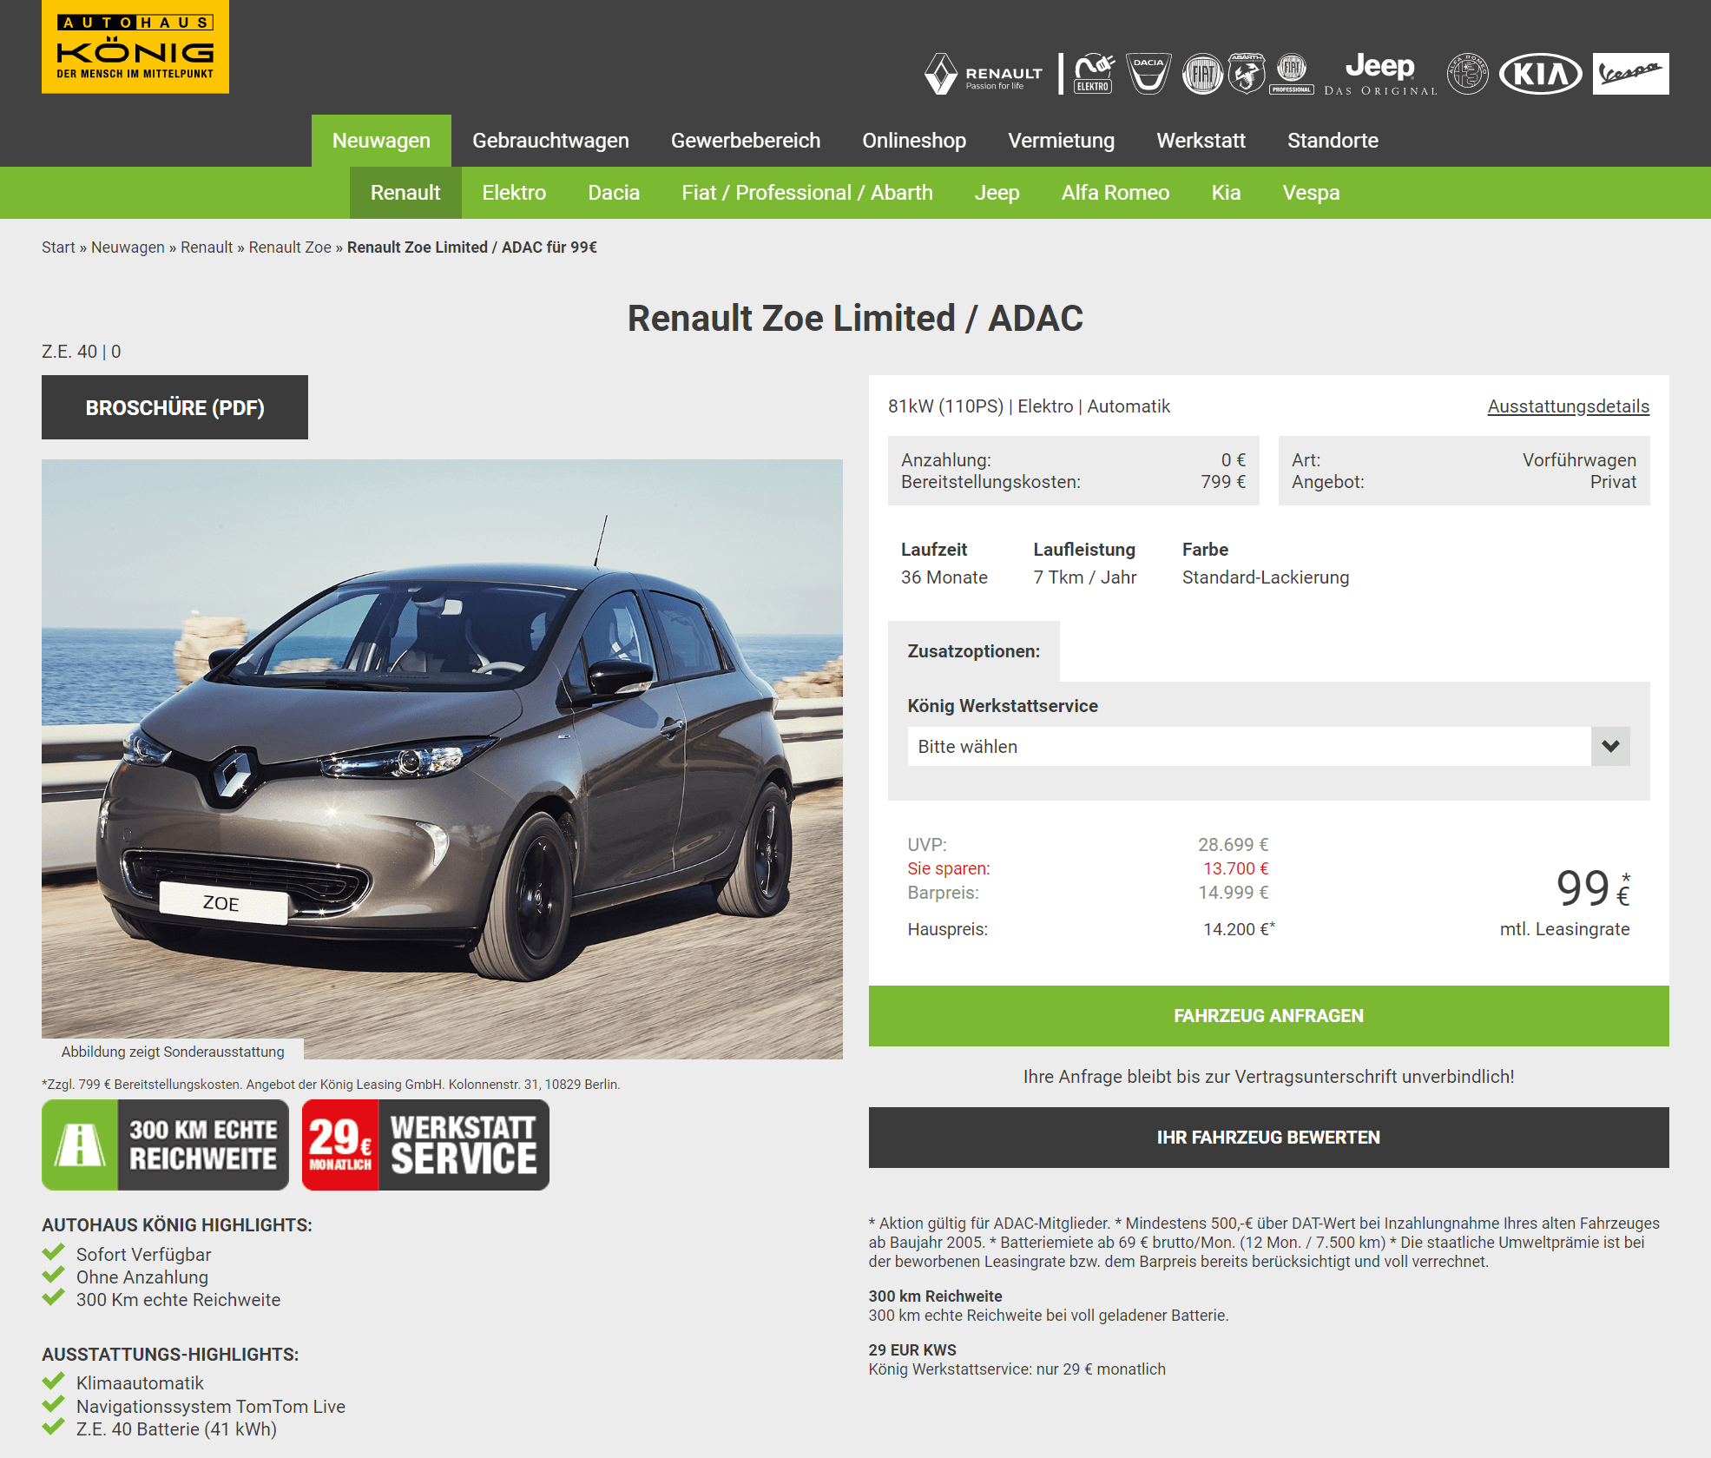
Task: Navigate to Vermietung
Action: (x=1061, y=141)
